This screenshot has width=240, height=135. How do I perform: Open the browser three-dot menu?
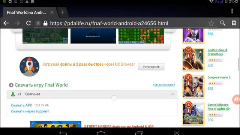[232, 11]
